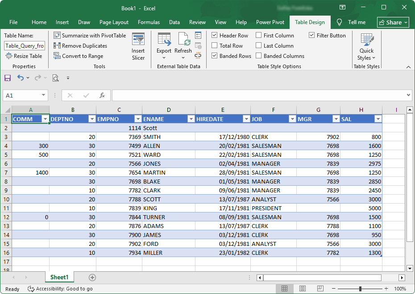Switch to Page Break Preview icon
Viewport: 415px width, 294px height.
point(320,289)
